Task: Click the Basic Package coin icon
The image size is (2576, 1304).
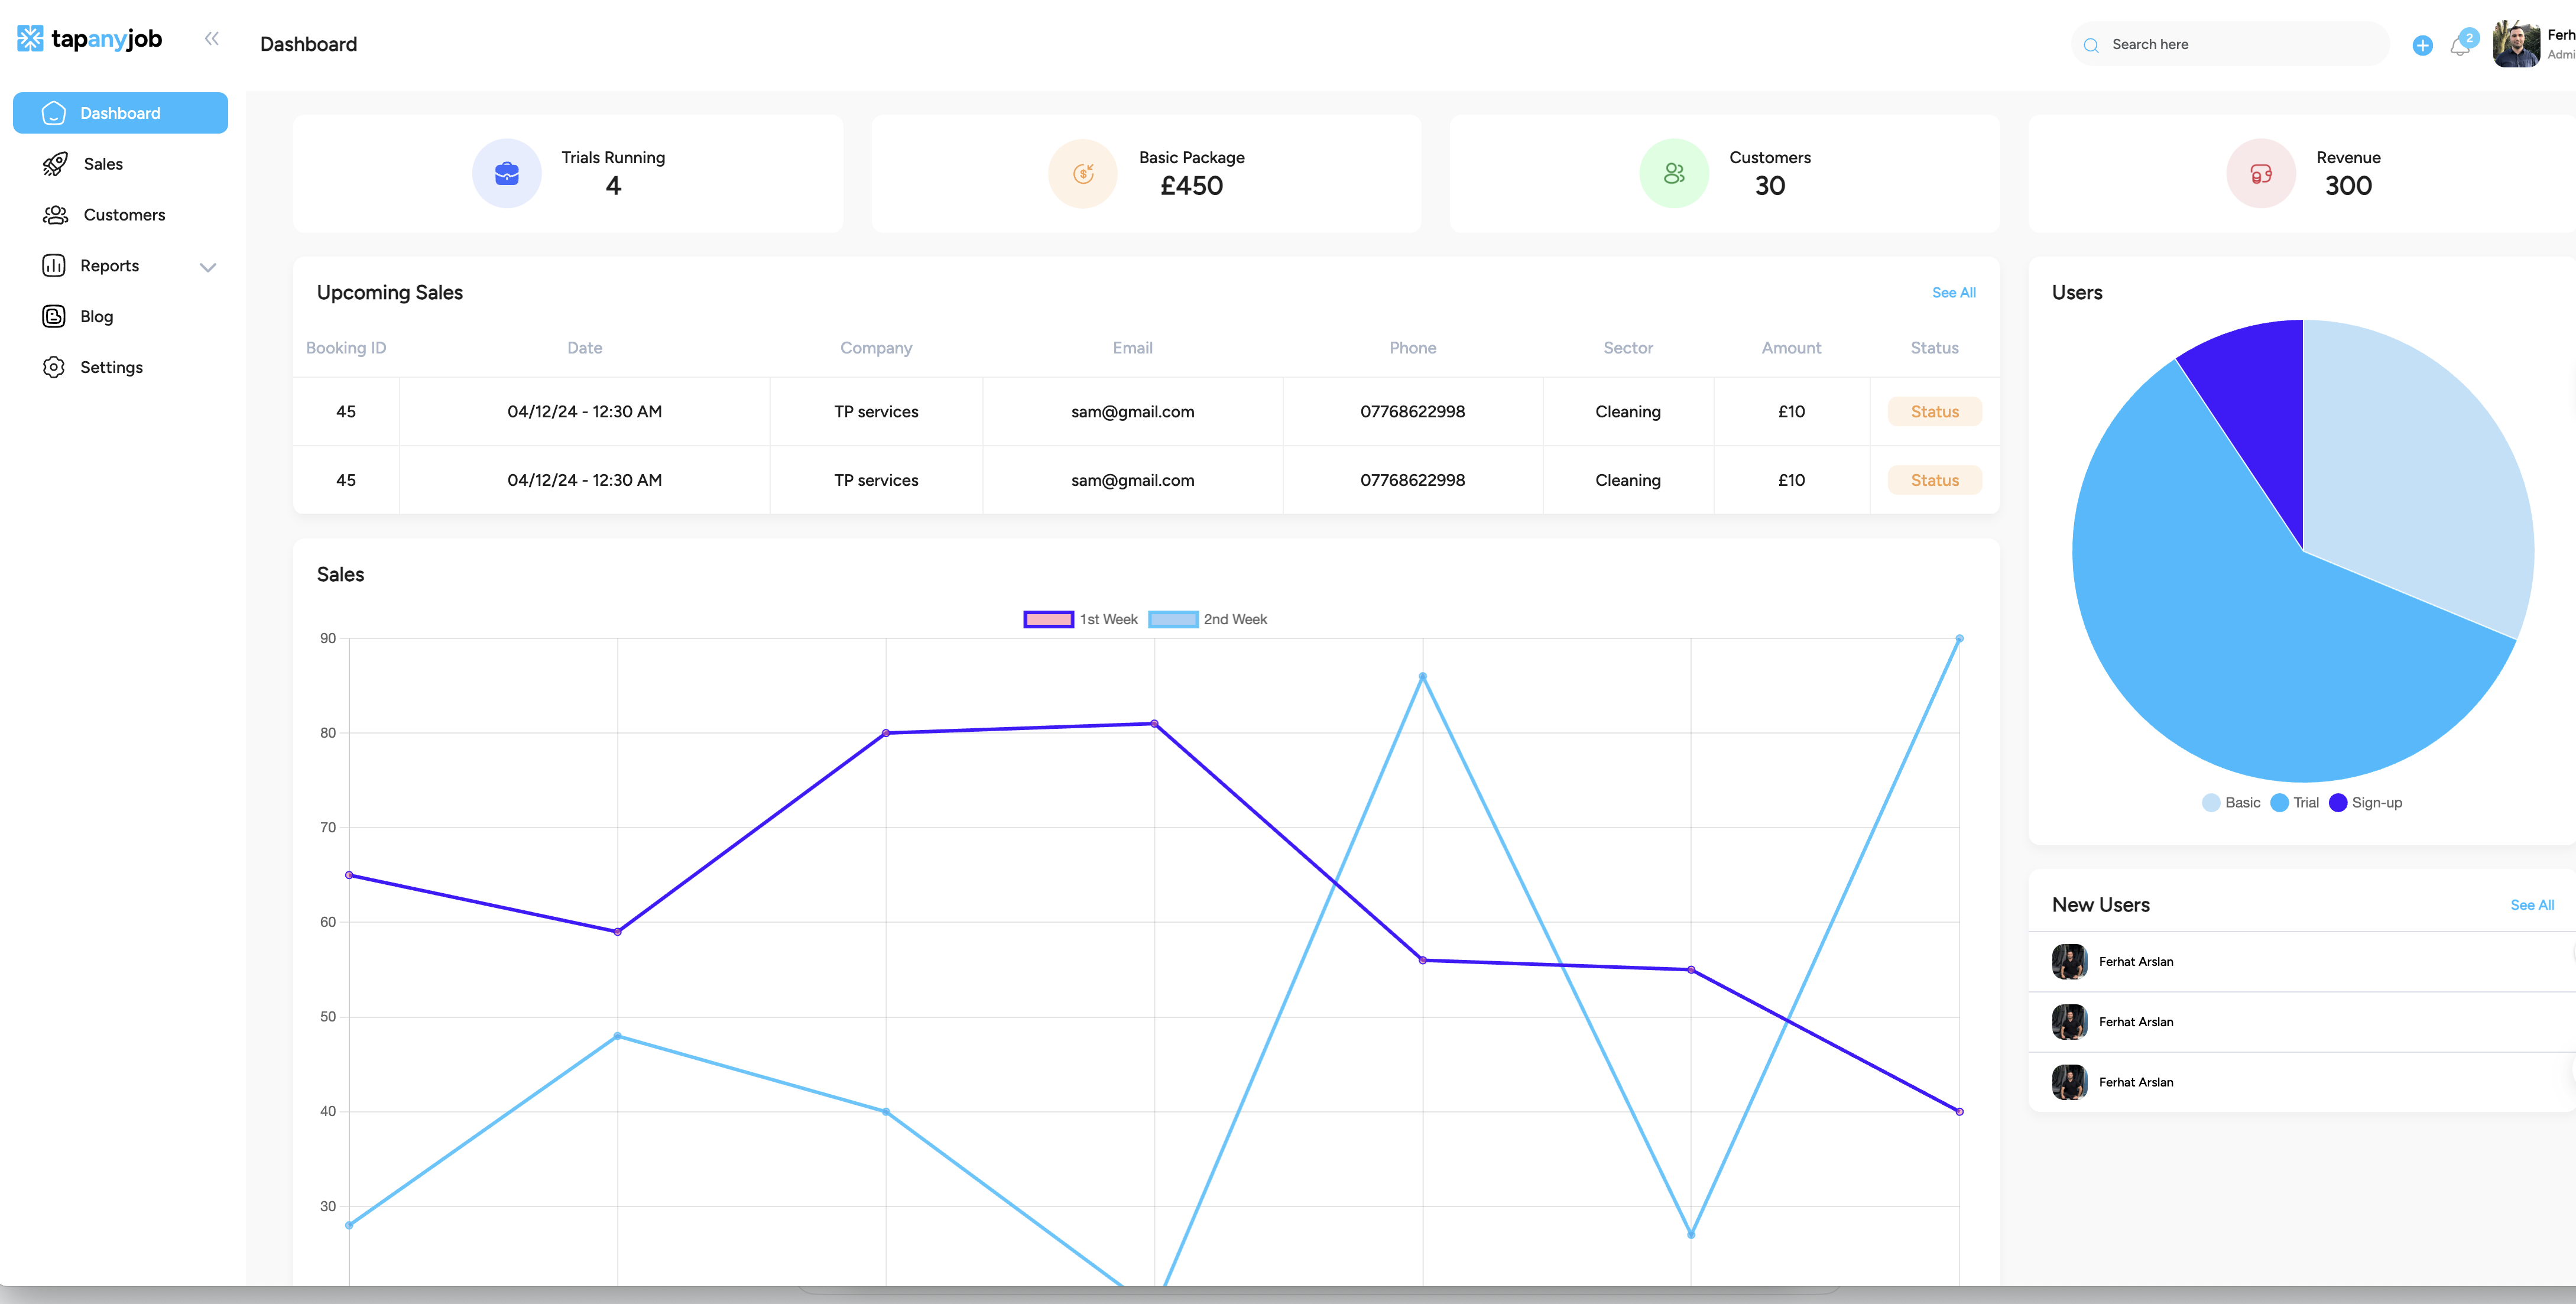Action: point(1083,173)
